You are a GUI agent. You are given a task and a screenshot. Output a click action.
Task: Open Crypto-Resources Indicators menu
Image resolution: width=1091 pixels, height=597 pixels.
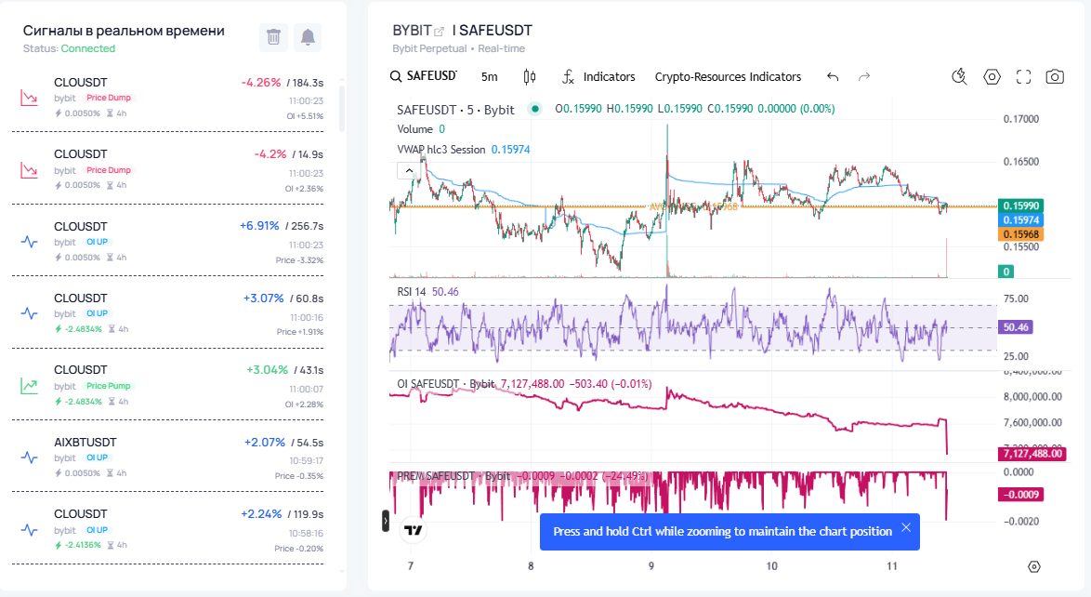pyautogui.click(x=728, y=76)
